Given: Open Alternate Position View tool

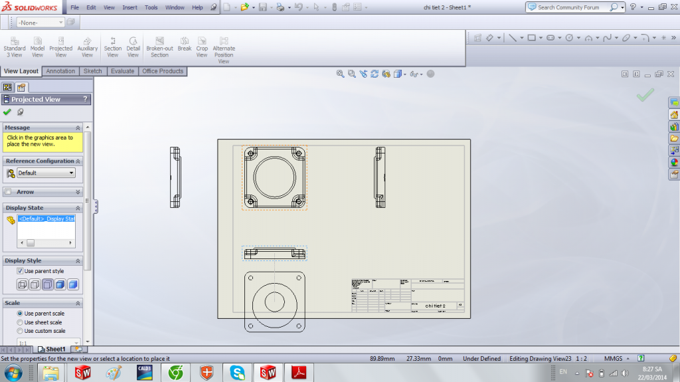Looking at the screenshot, I should point(224,50).
